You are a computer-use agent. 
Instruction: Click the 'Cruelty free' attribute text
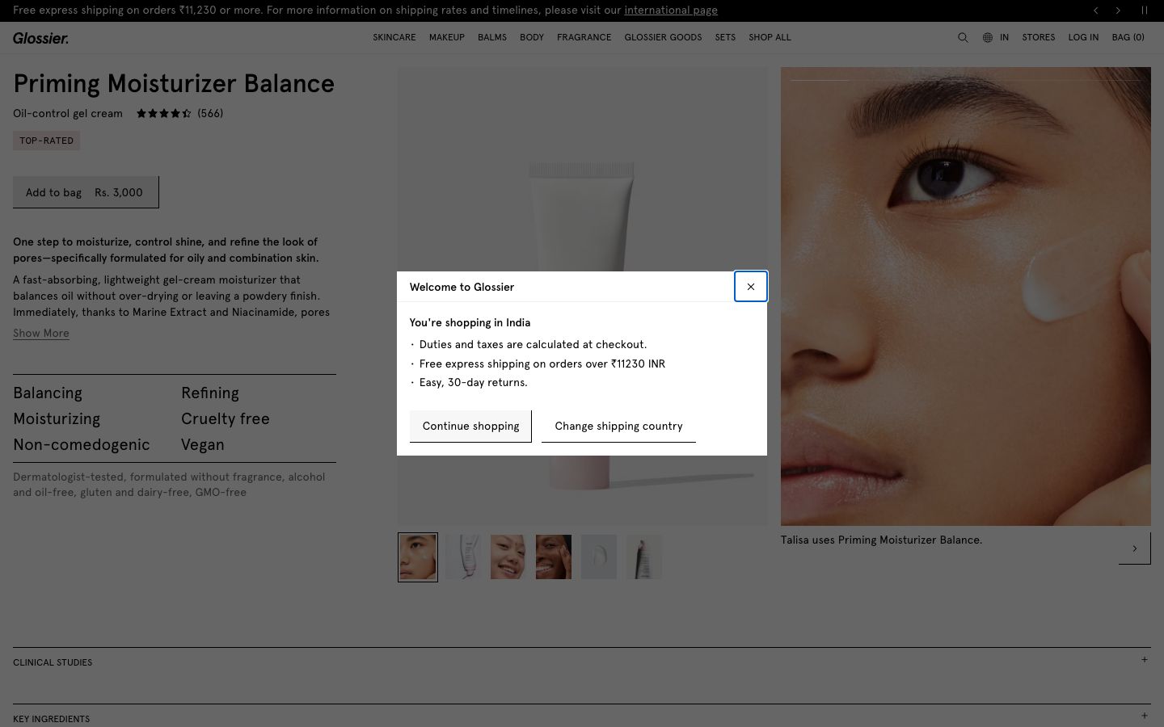pyautogui.click(x=226, y=418)
